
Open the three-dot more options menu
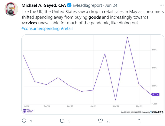tap(162, 5)
